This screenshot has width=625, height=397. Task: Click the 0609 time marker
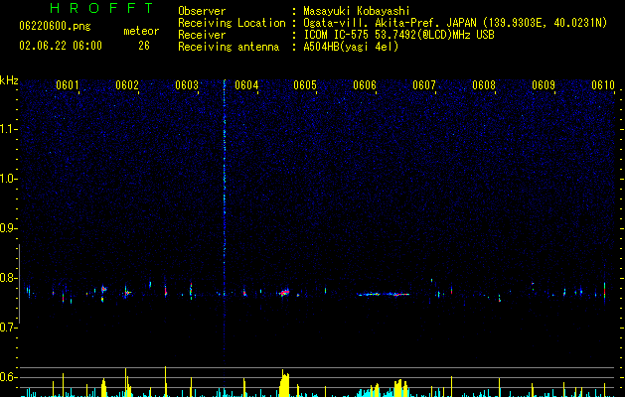[544, 85]
